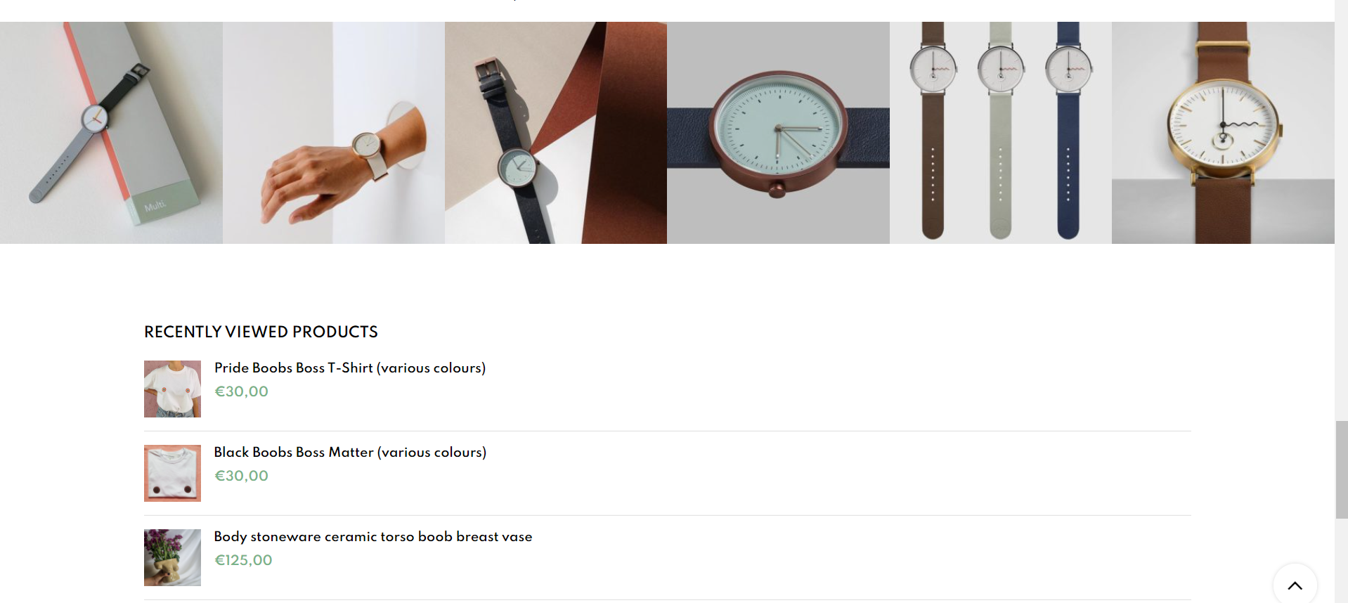Click the scroll-to-top arrow button

[x=1295, y=584]
